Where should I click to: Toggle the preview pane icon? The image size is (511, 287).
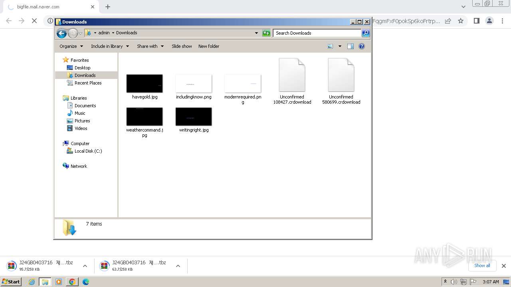point(351,46)
